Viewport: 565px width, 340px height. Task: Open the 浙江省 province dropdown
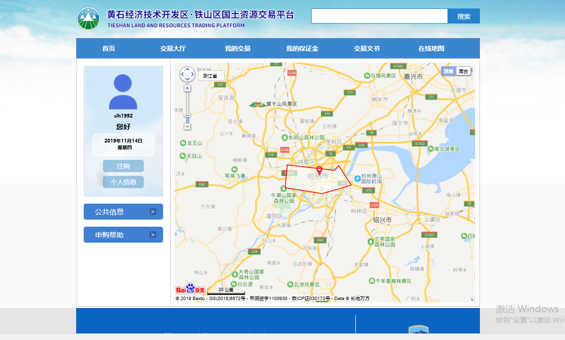coord(212,76)
